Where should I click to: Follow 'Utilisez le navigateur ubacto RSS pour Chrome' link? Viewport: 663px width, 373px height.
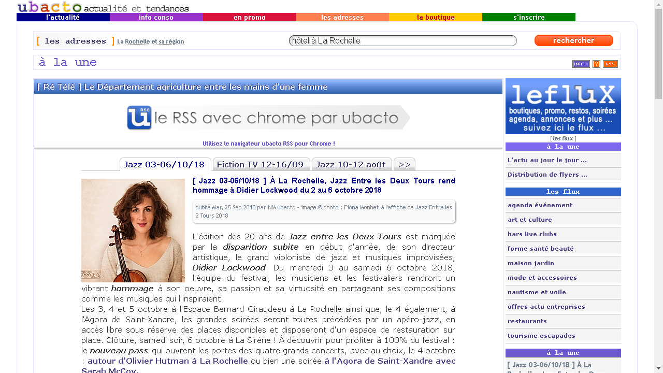pyautogui.click(x=269, y=144)
